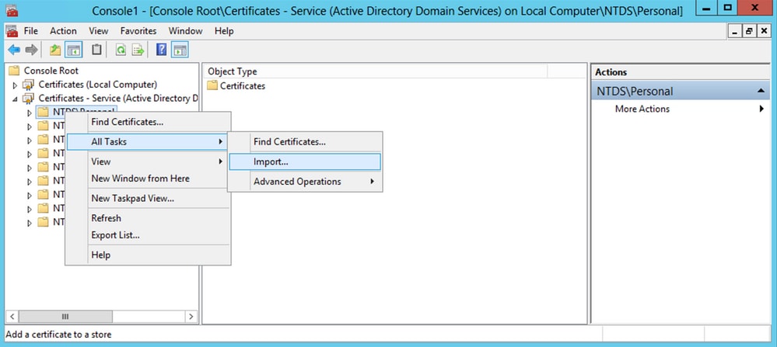777x347 pixels.
Task: Click the Actions pane header
Action: point(680,72)
